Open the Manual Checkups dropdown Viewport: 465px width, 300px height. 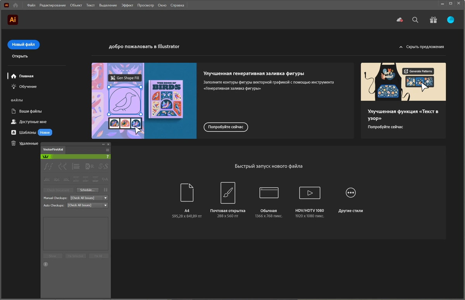pos(89,198)
